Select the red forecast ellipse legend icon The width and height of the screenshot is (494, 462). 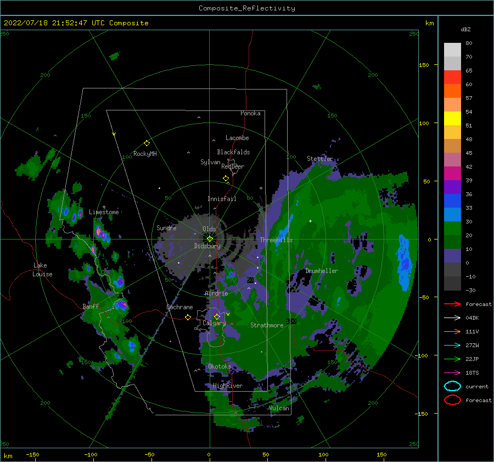tap(452, 400)
